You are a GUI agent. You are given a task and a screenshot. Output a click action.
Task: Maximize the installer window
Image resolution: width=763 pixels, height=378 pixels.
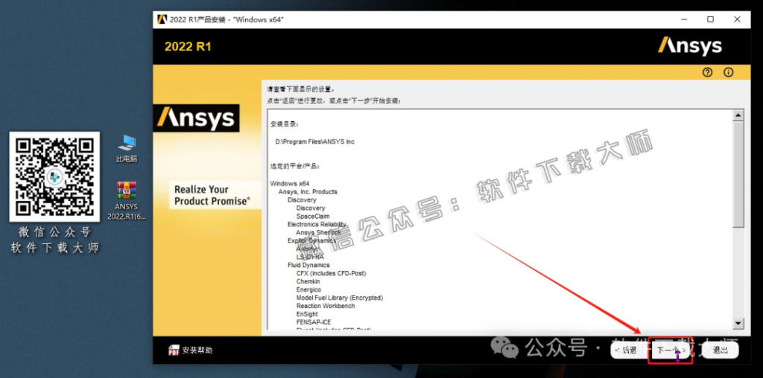coord(710,19)
